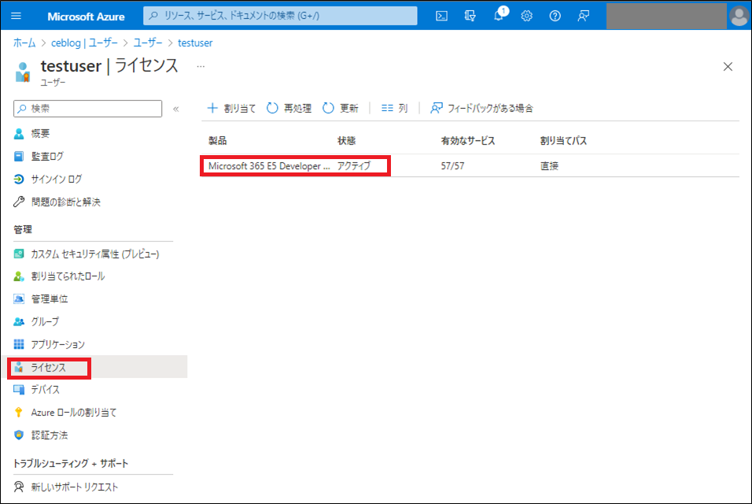Open portal settings gear

(x=526, y=16)
